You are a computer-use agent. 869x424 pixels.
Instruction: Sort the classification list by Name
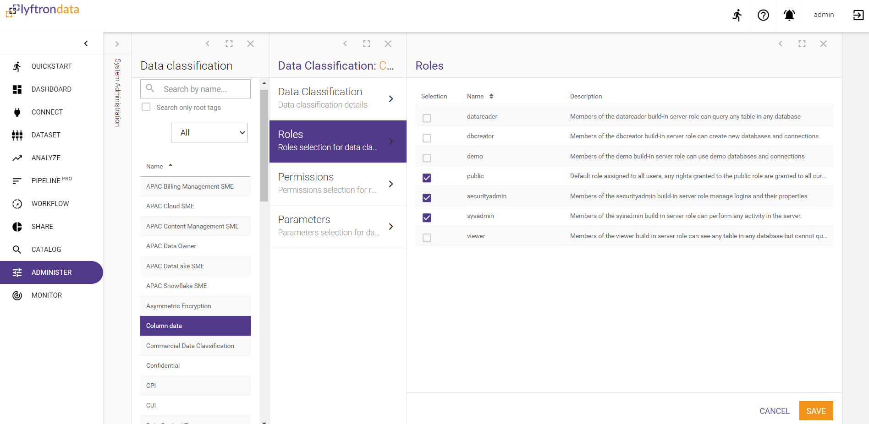pos(159,166)
